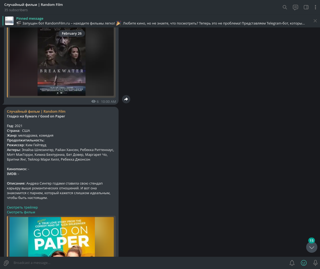Click the 'Кинопоиск: -' rating line
This screenshot has height=269, width=320.
pos(18,169)
